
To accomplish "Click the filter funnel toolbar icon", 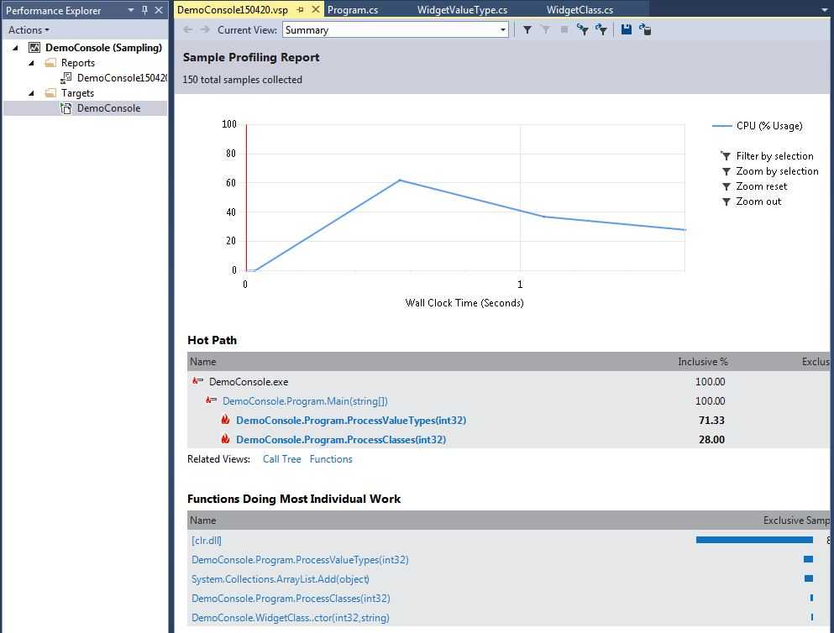I will pyautogui.click(x=527, y=29).
